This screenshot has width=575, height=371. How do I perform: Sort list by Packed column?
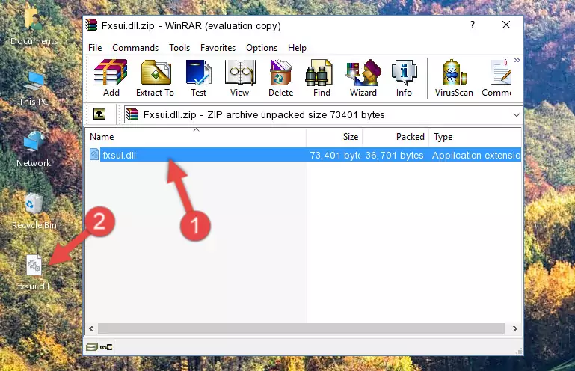(x=396, y=137)
